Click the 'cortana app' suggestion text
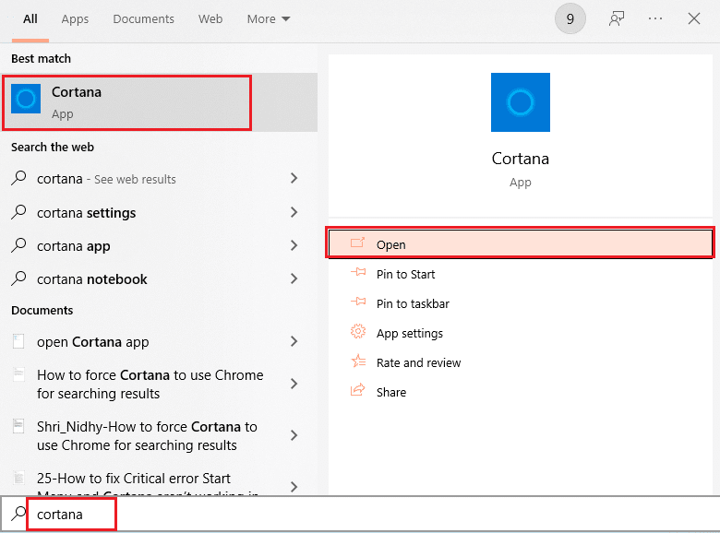720x533 pixels. pyautogui.click(x=74, y=246)
